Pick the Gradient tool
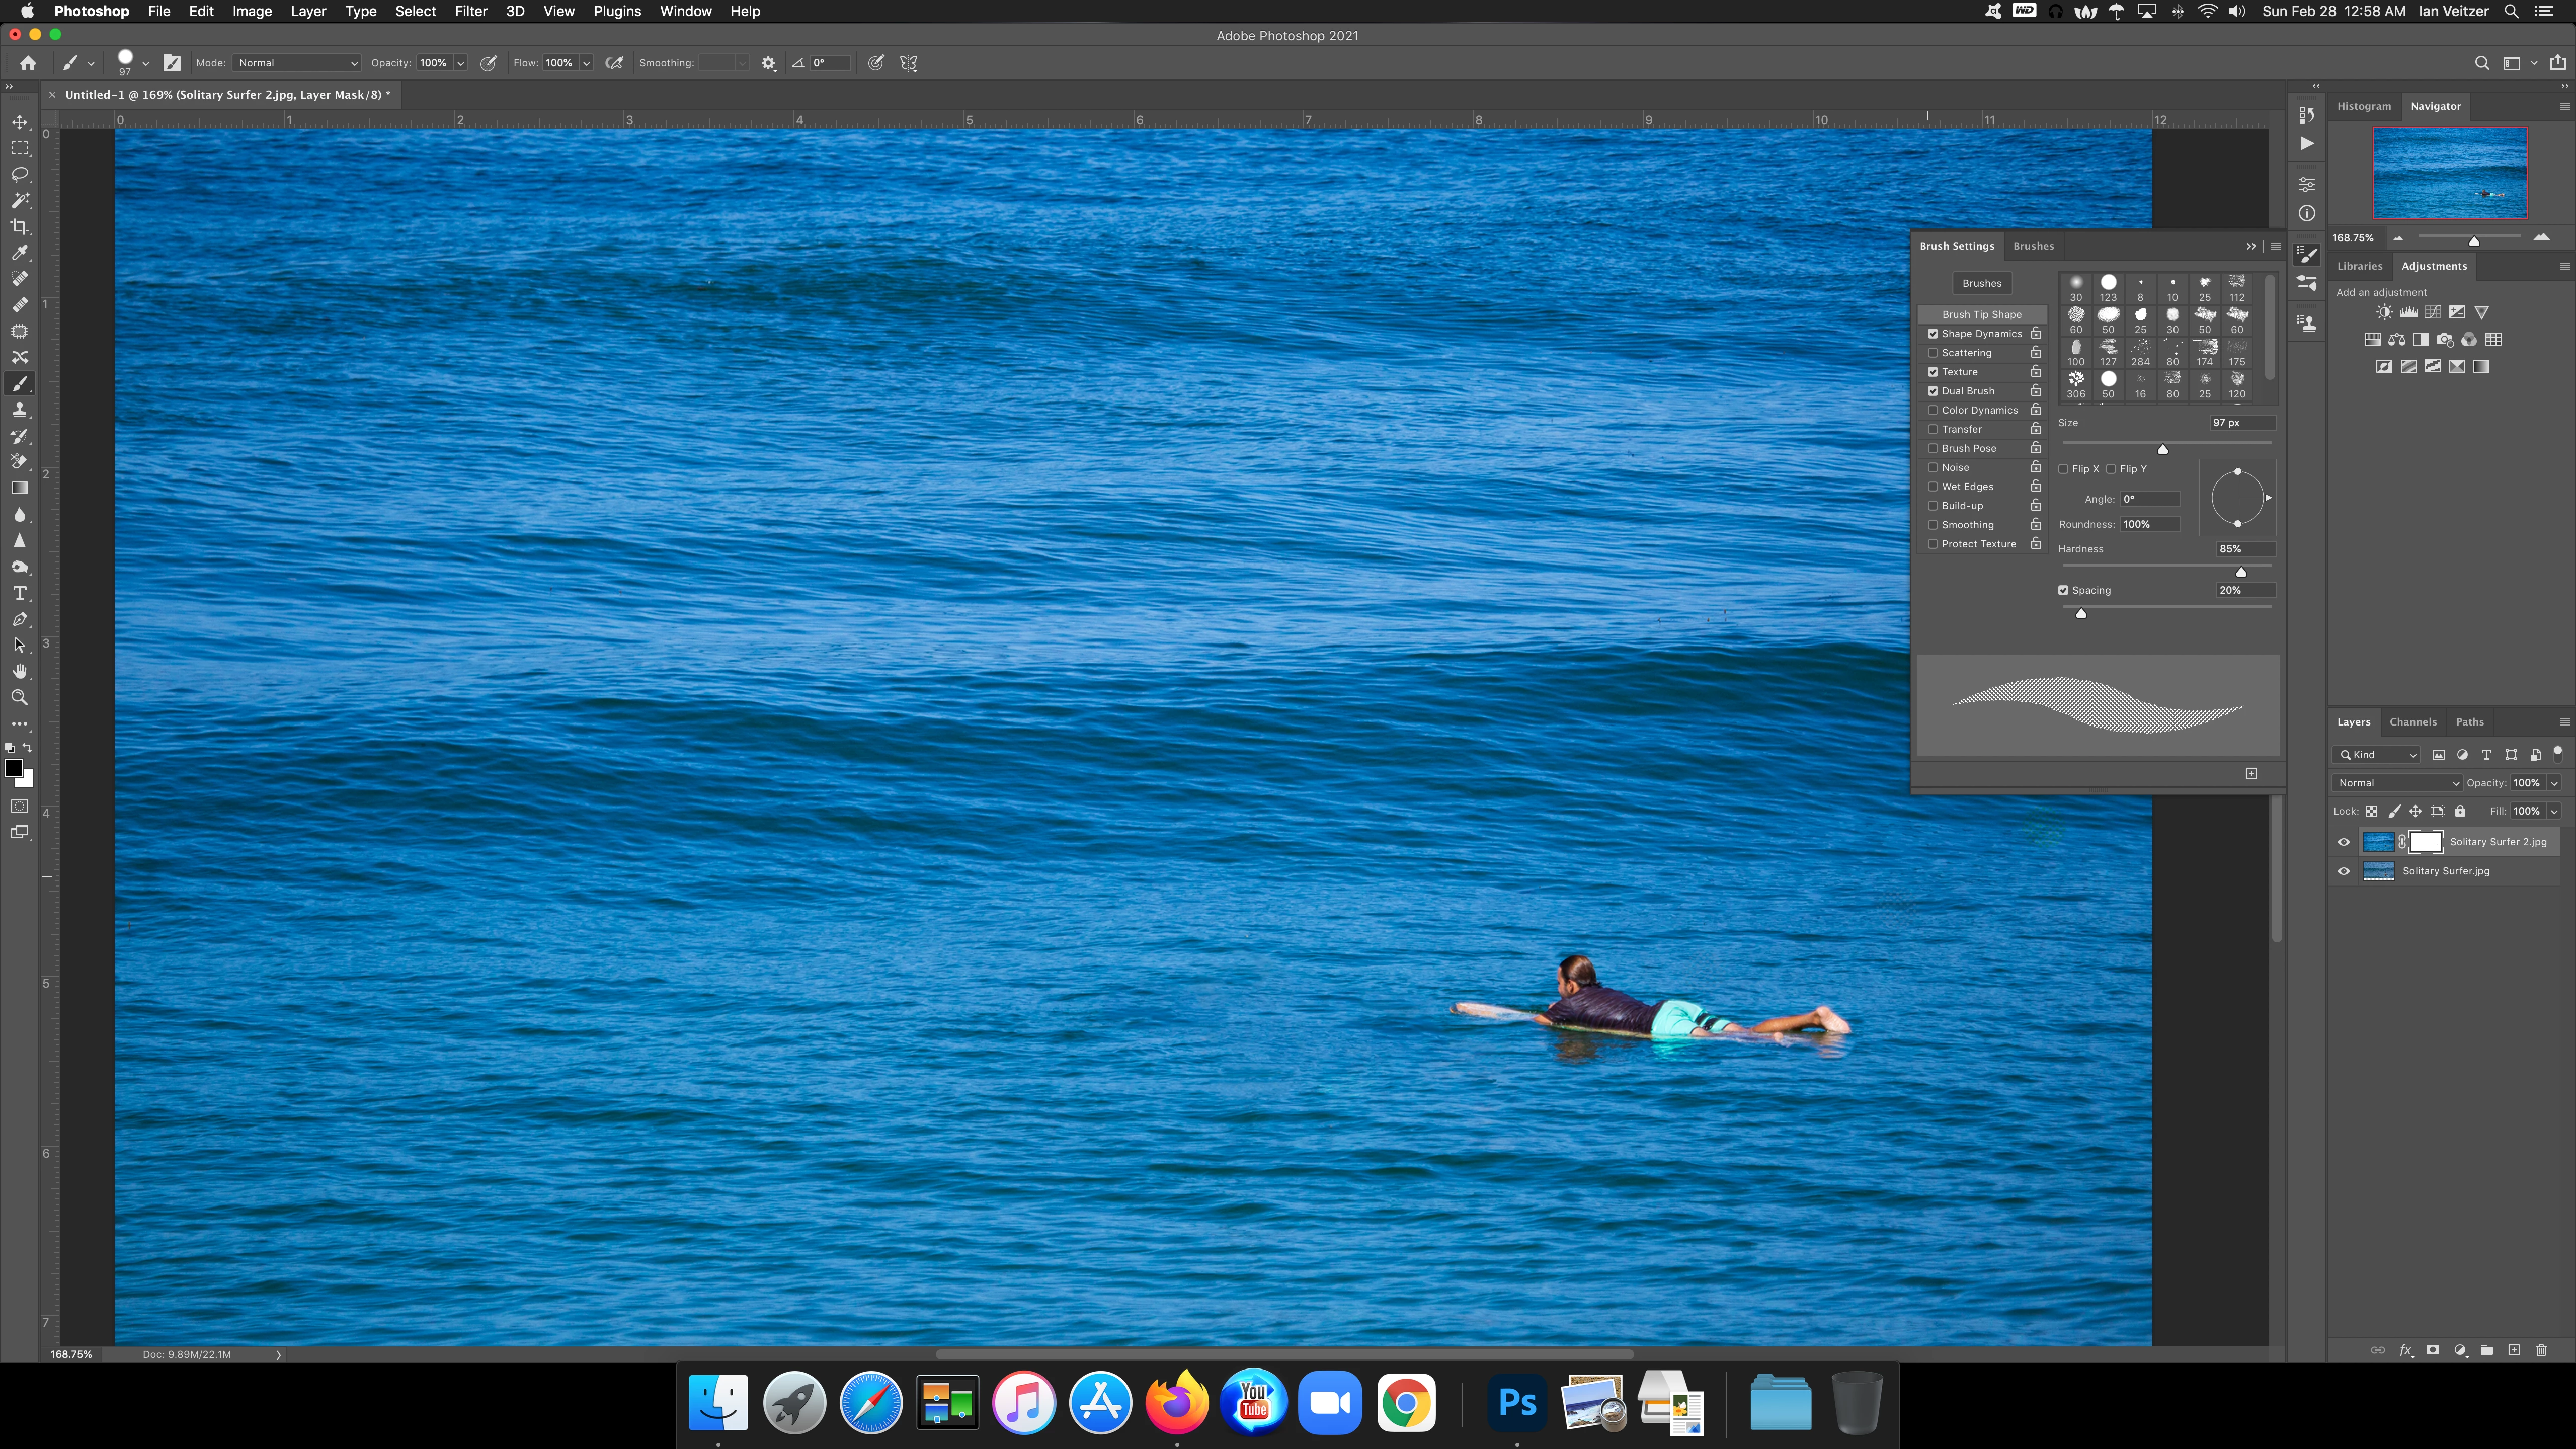 tap(19, 488)
